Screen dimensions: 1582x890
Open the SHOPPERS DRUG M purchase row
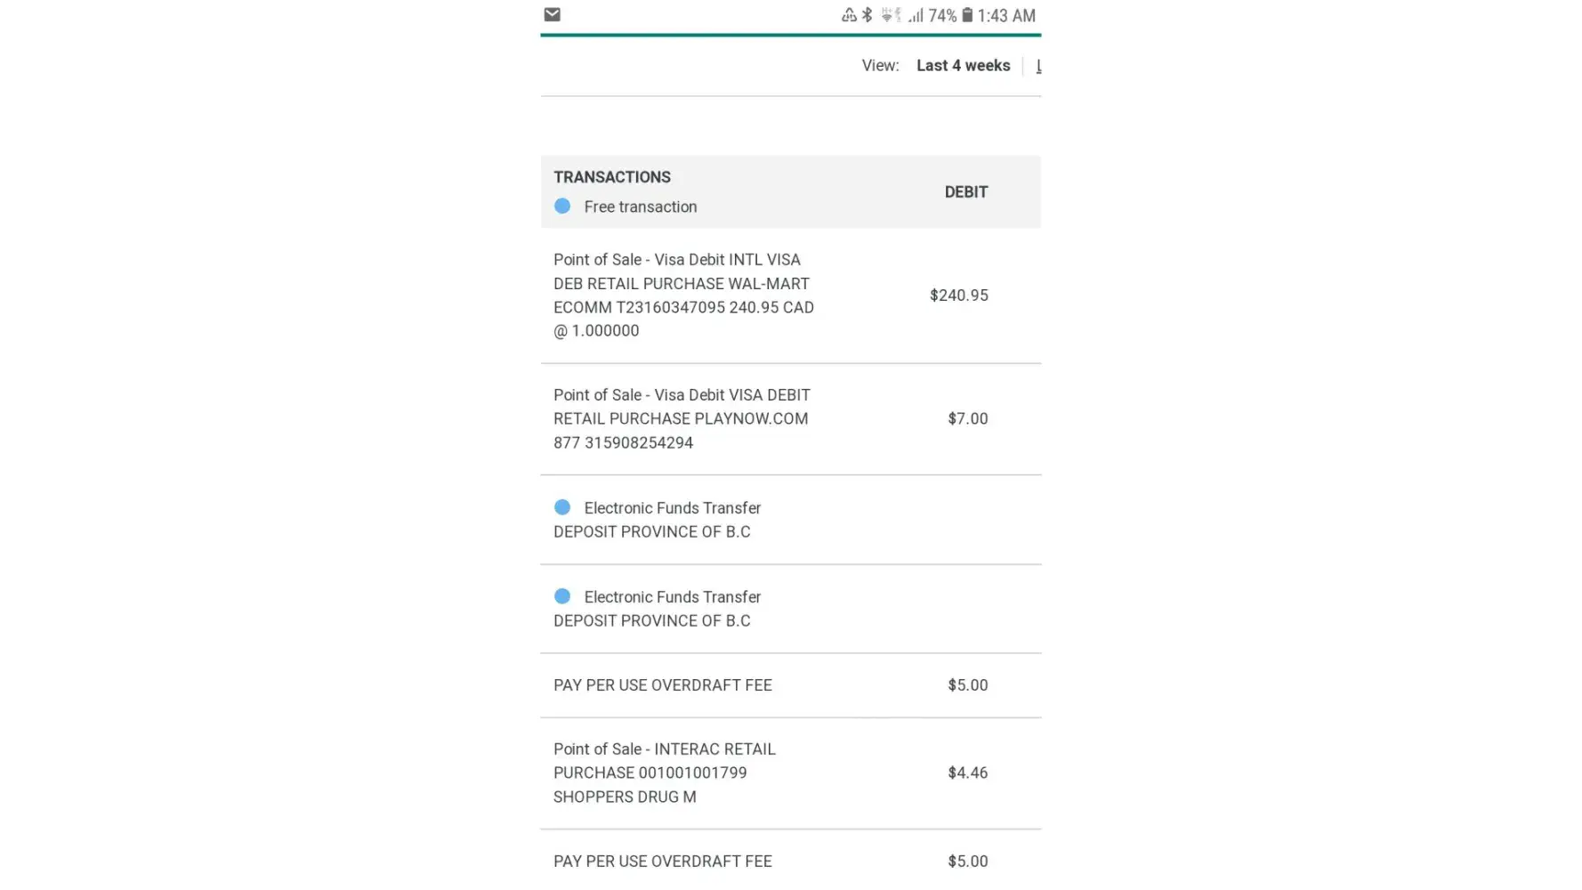(664, 773)
